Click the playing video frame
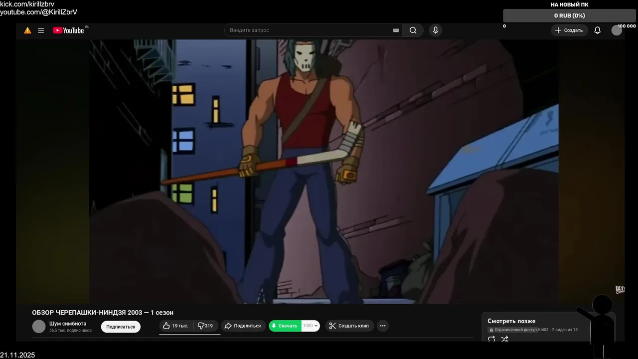Viewport: 638px width, 359px height. pos(324,172)
